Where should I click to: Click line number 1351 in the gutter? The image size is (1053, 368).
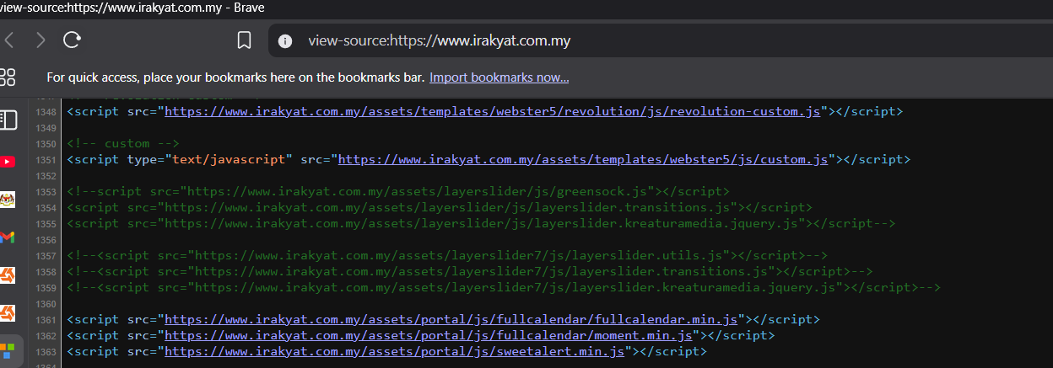click(46, 159)
